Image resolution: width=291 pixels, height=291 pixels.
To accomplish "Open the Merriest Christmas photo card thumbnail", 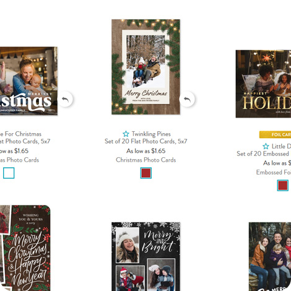I will coord(28,81).
